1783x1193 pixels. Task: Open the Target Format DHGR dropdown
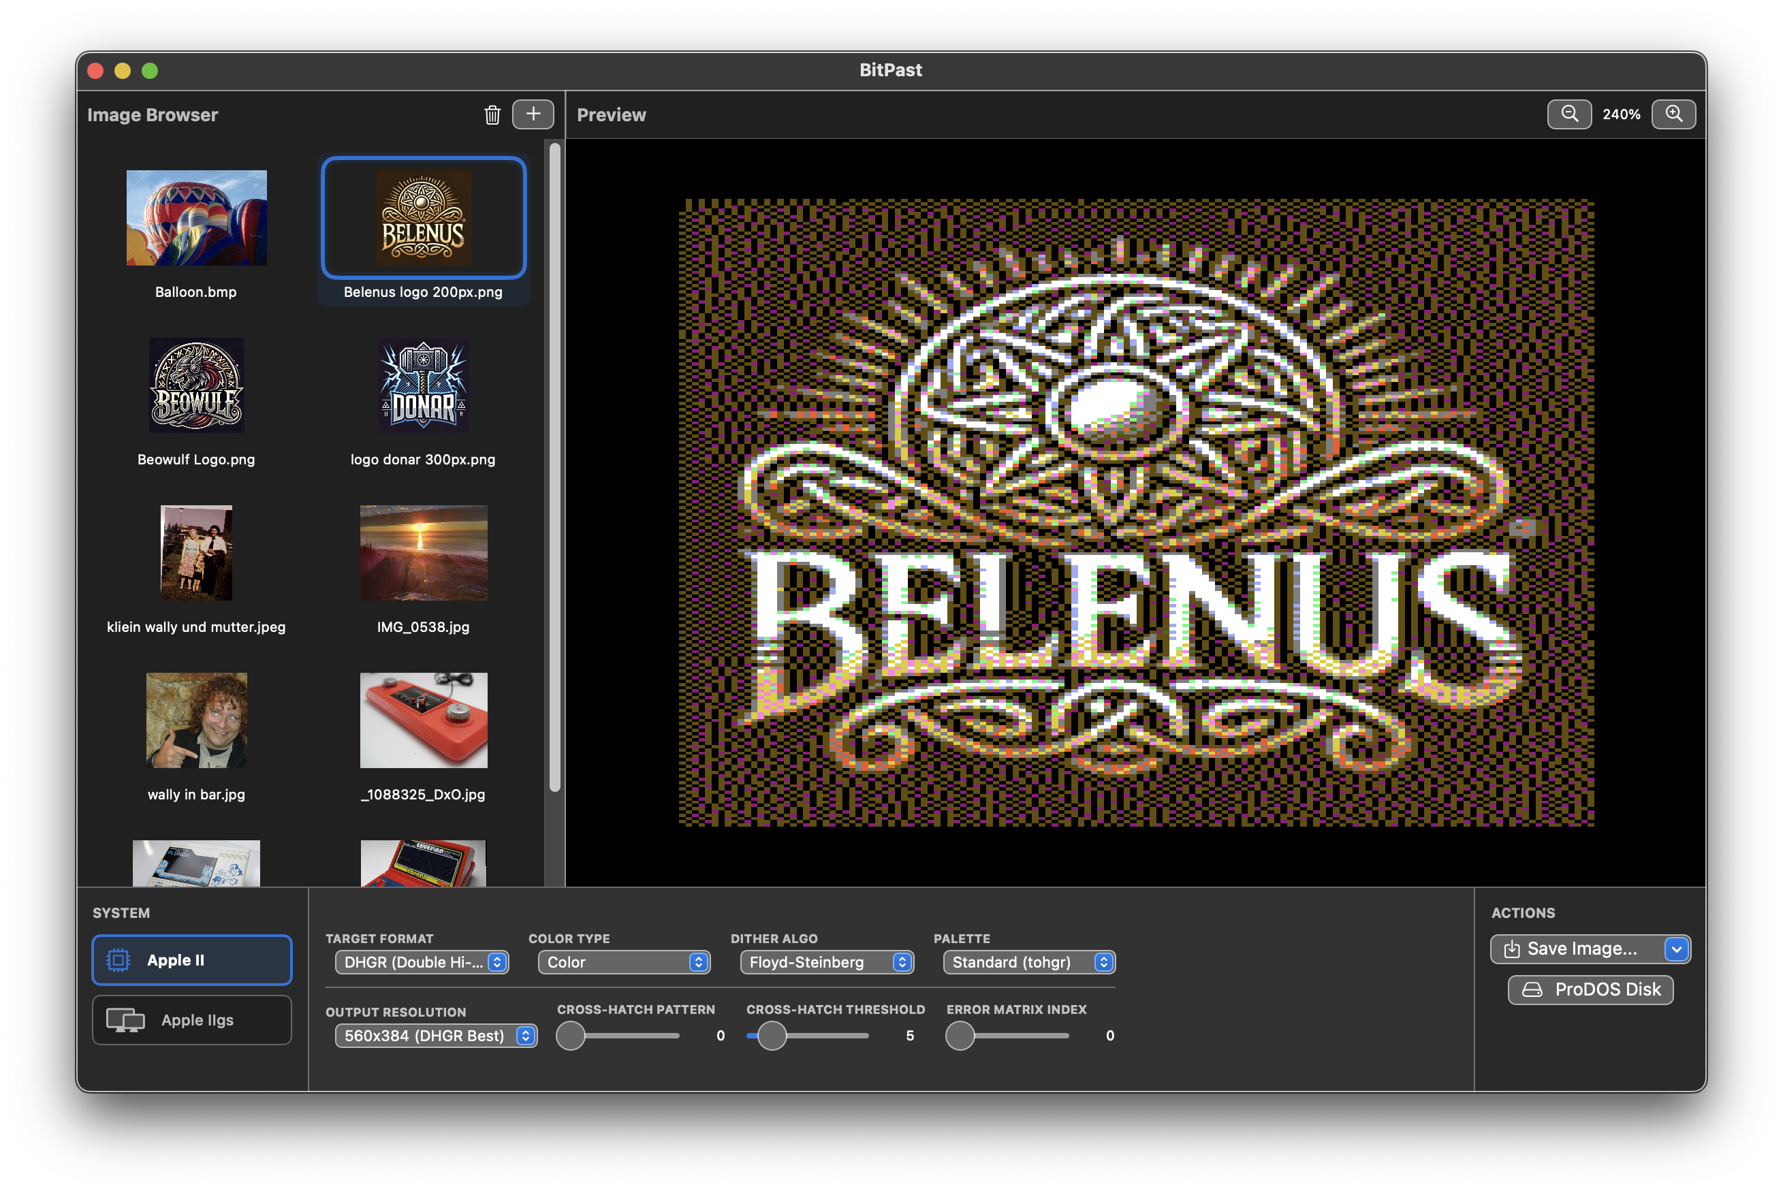coord(422,962)
